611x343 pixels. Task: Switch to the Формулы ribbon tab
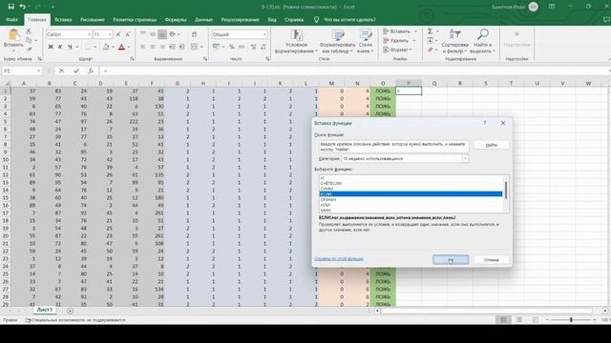click(x=176, y=19)
